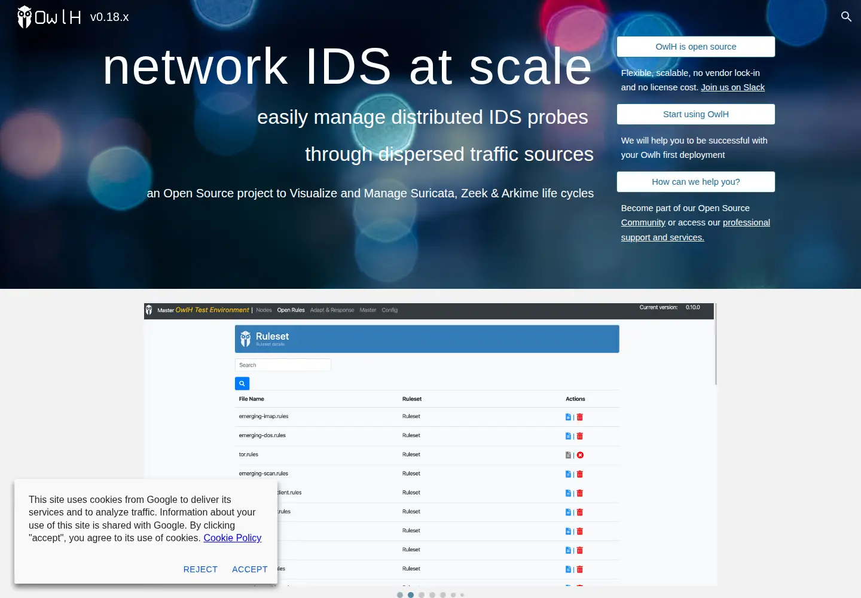861x598 pixels.
Task: Click the red X icon for tor.rules
Action: point(580,455)
